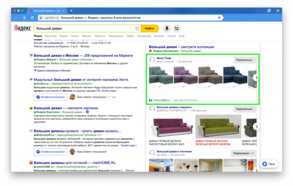Open 'Большой диван – смотрите коллекции' heading

(x=182, y=47)
